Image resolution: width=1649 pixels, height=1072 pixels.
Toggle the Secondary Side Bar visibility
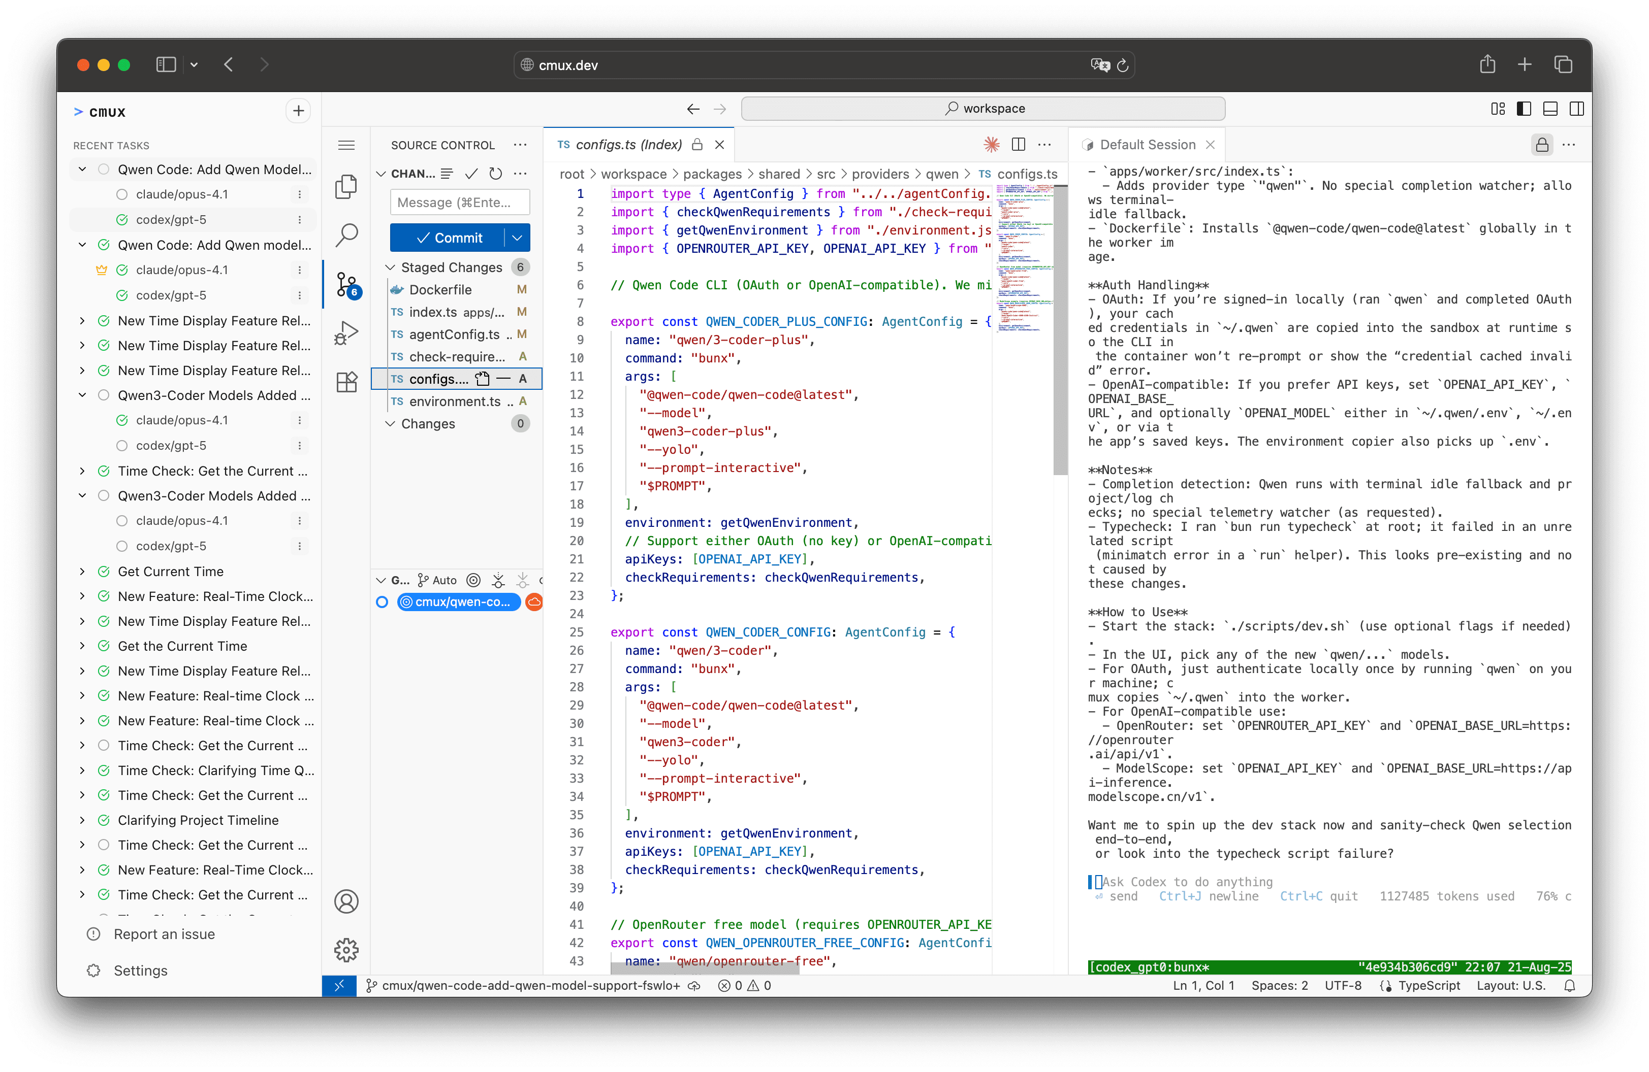[1576, 109]
